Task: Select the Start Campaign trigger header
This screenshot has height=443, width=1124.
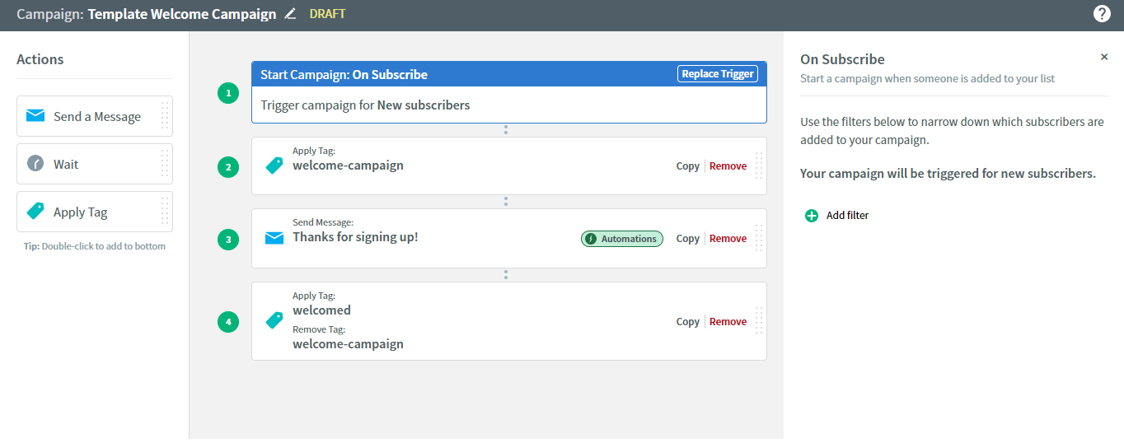Action: [509, 74]
